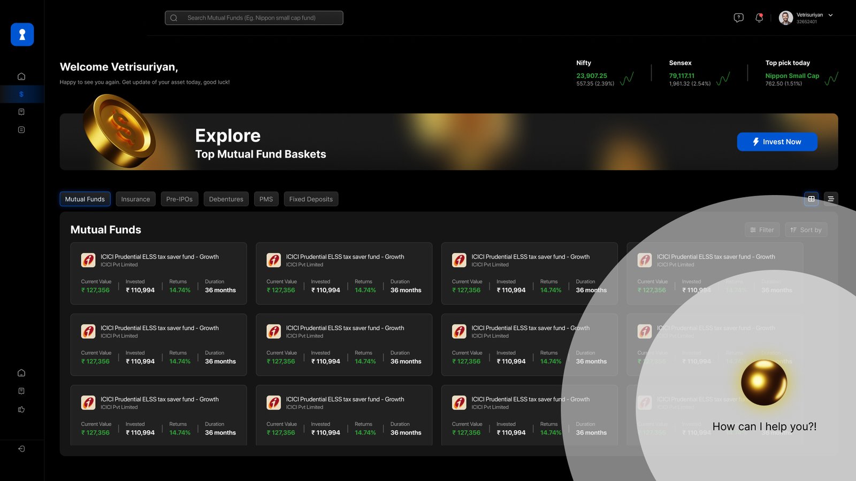Open the help question-mark icon in the header
This screenshot has height=481, width=856.
tap(738, 18)
